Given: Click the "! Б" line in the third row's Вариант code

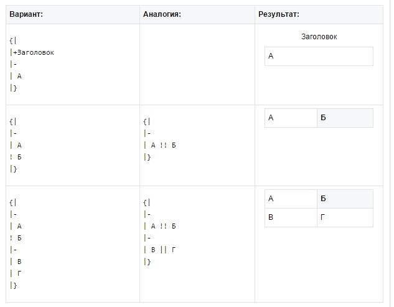Looking at the screenshot, I should (16, 238).
